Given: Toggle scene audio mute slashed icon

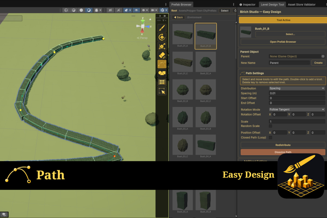Looking at the screenshot, I should pyautogui.click(x=118, y=10).
